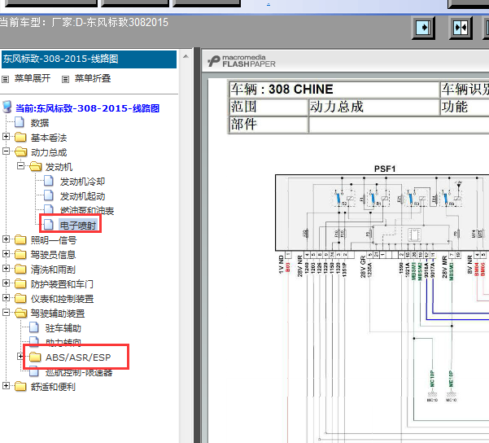Open the 发动机冷却 diagram
489x443 pixels.
pos(82,182)
